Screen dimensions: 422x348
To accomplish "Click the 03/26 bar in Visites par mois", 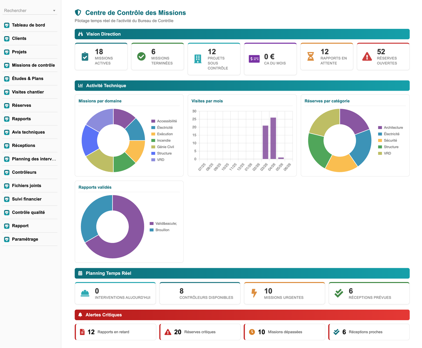I will point(266,142).
